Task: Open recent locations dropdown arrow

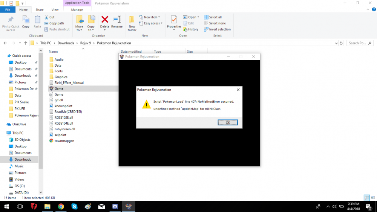Action: click(20, 43)
